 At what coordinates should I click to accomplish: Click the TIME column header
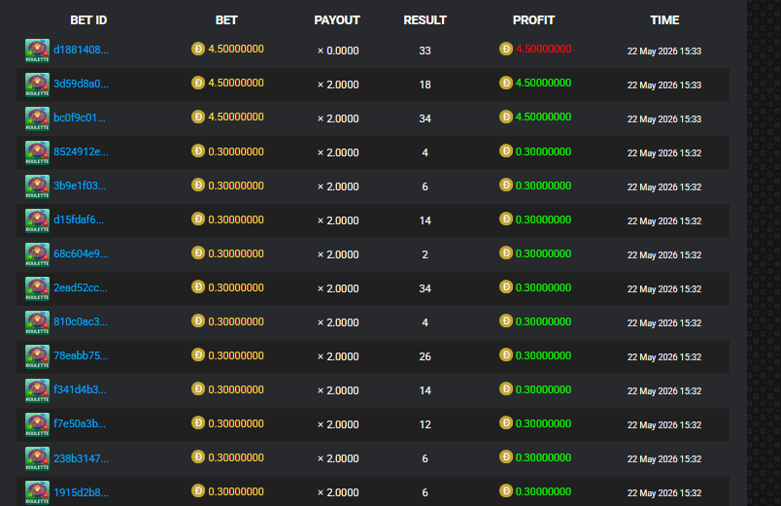[664, 20]
